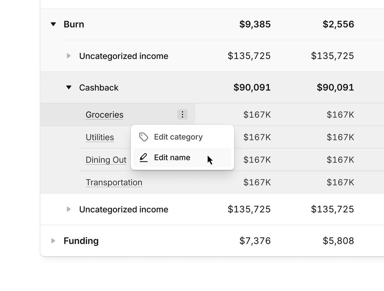384x291 pixels.
Task: Click the $7,376 Funding amount
Action: (255, 241)
